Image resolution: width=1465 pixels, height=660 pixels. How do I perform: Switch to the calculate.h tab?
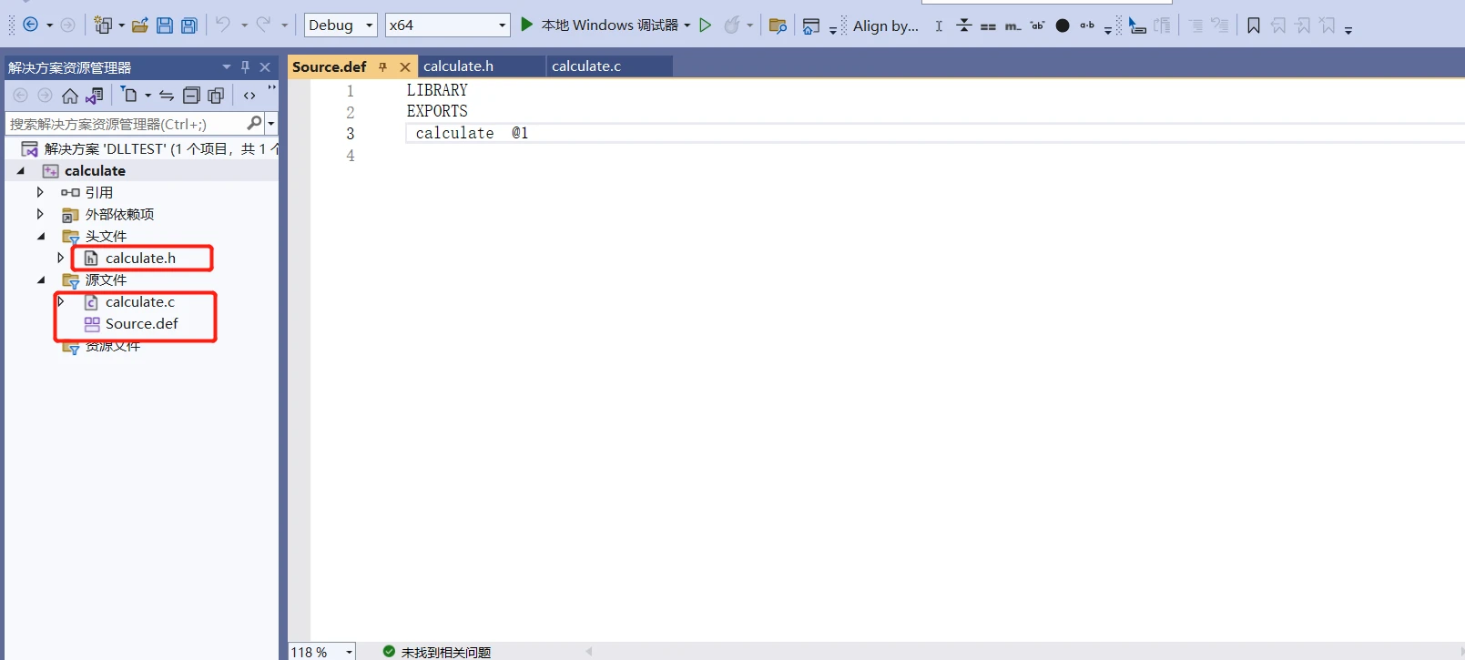[x=459, y=66]
